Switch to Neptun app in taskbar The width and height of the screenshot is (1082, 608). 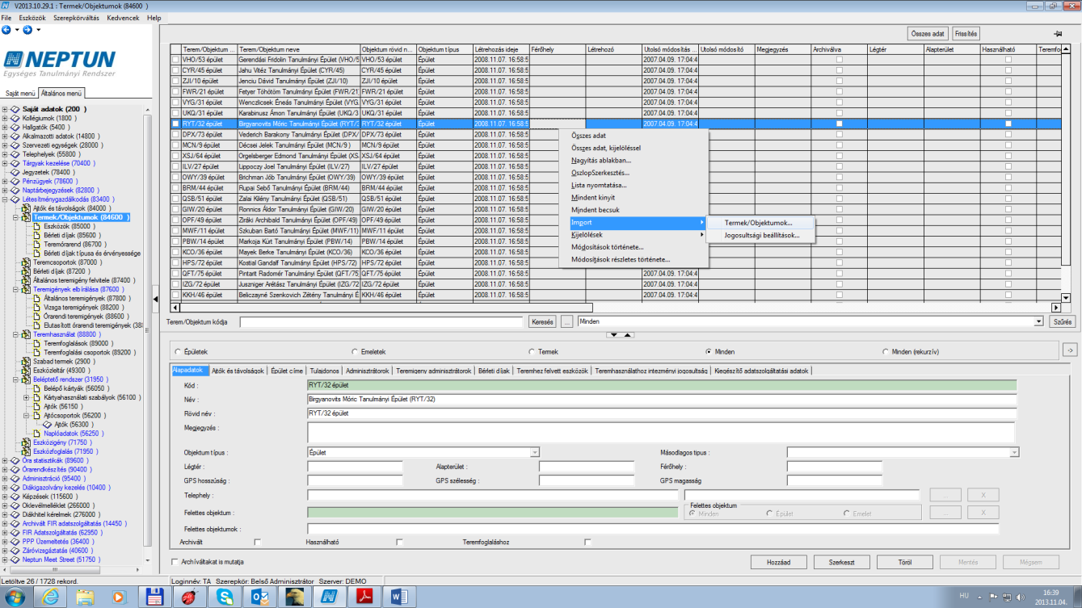pyautogui.click(x=329, y=597)
